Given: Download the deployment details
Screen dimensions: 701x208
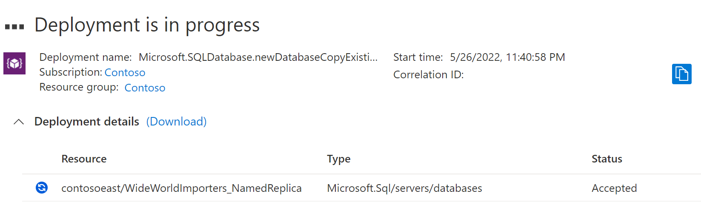Looking at the screenshot, I should (176, 122).
